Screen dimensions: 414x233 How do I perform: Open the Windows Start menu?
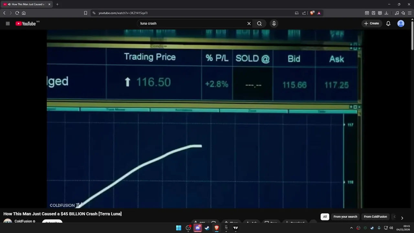(x=179, y=228)
